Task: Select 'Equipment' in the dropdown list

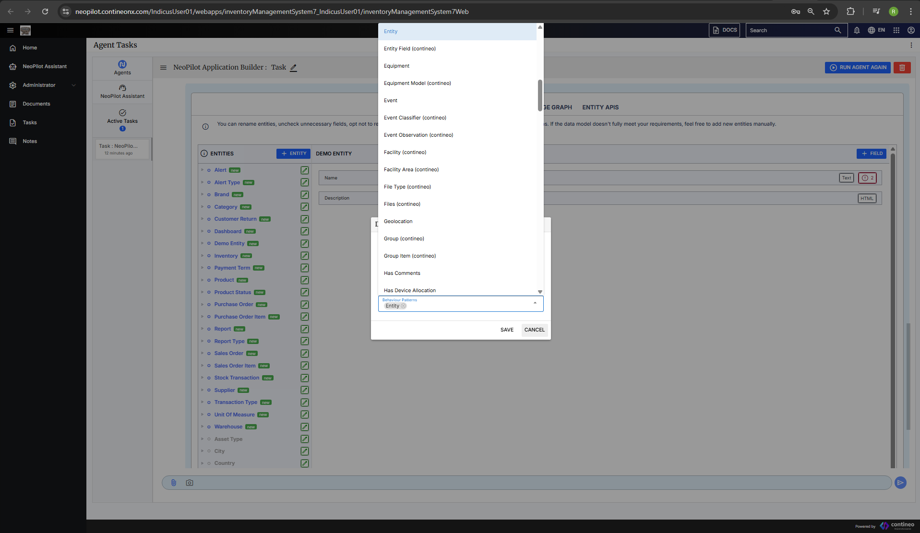Action: (457, 66)
